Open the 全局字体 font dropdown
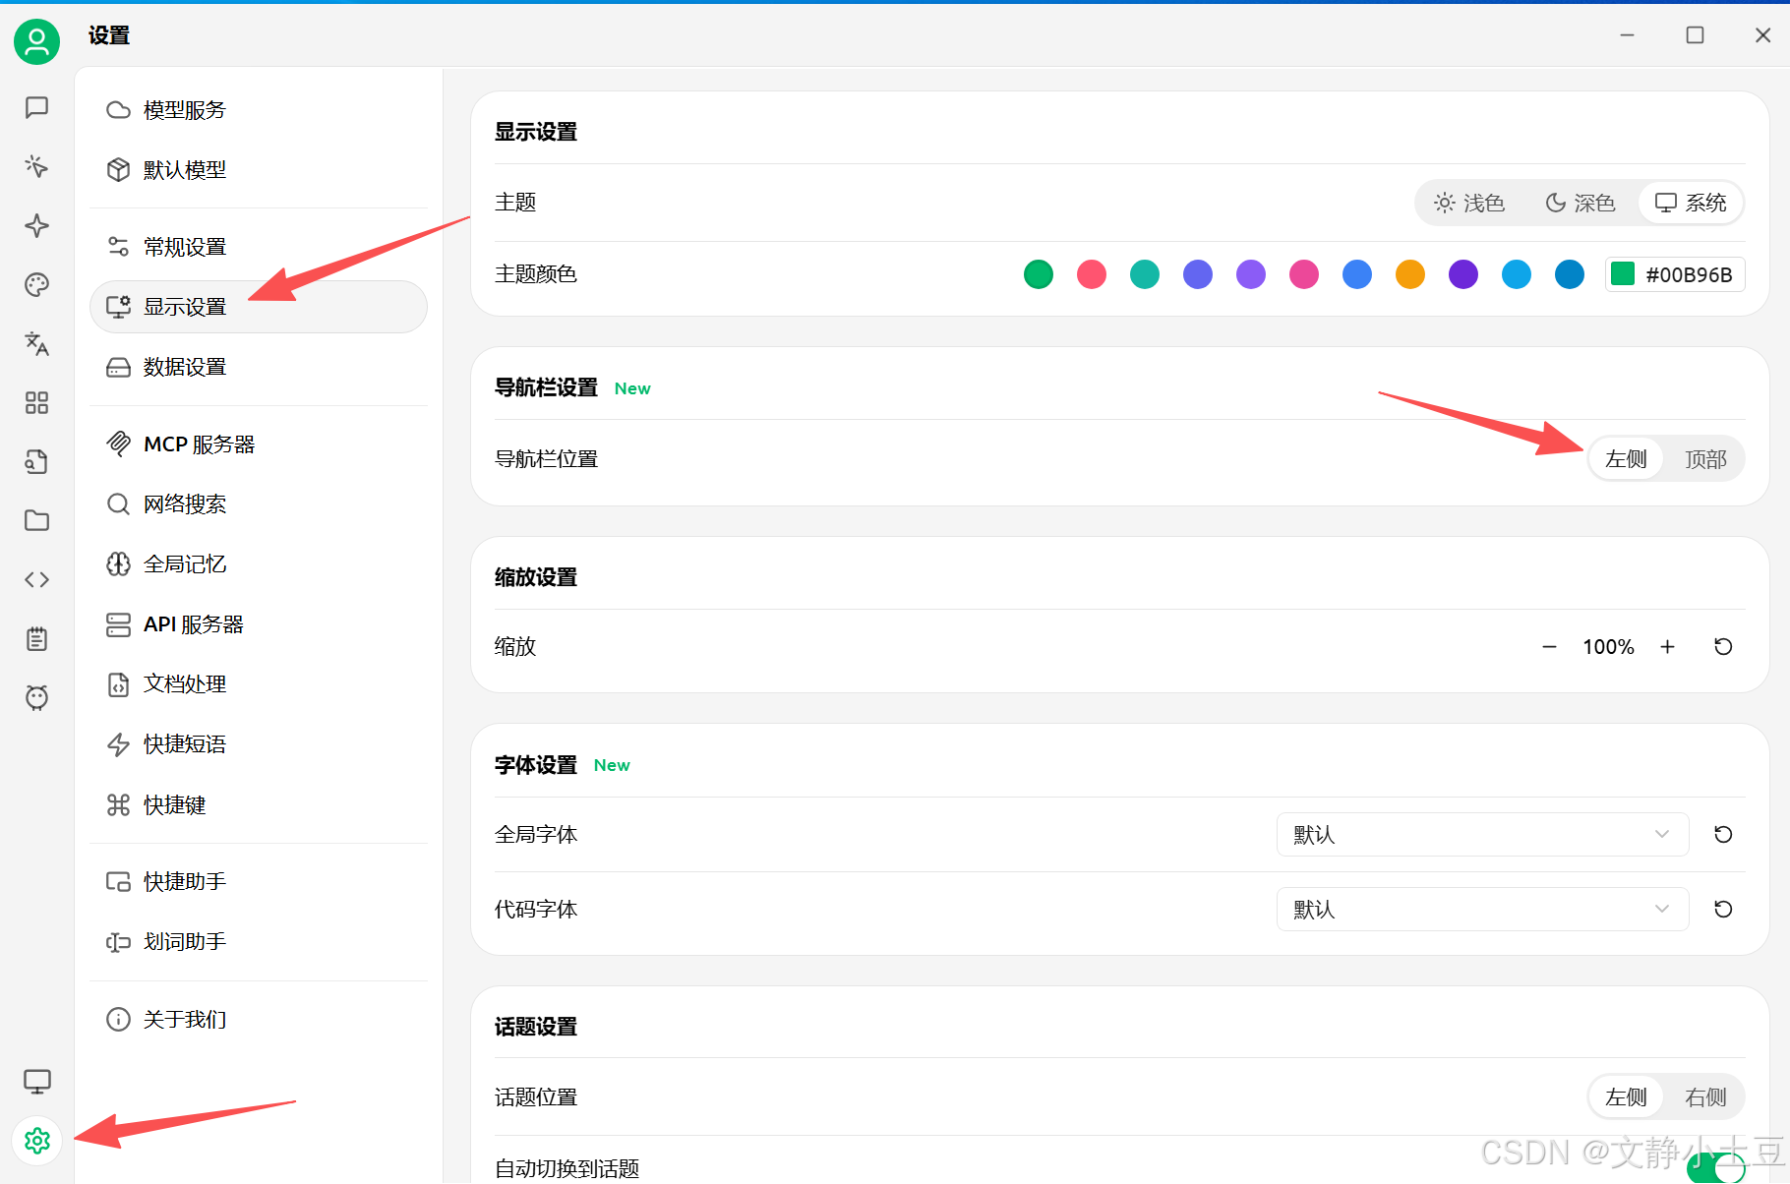 coord(1482,835)
